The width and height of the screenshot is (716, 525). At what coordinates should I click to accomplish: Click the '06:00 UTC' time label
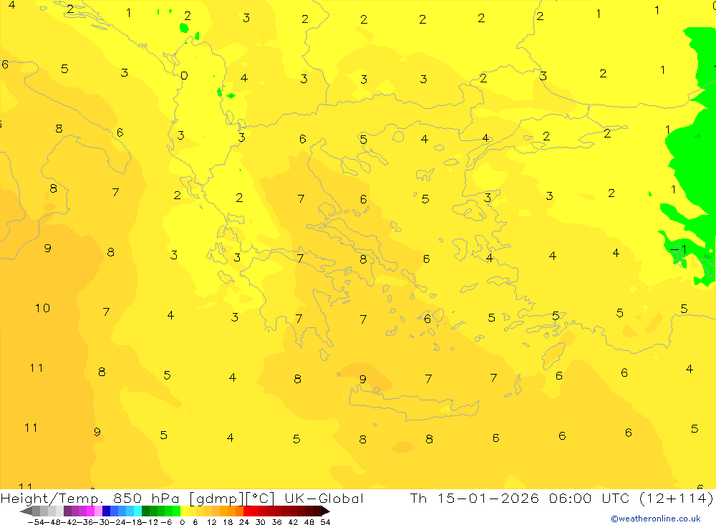pos(589,498)
